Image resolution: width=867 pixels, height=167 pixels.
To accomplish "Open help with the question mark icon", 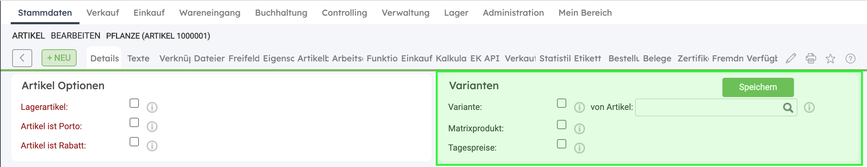I will pos(851,59).
